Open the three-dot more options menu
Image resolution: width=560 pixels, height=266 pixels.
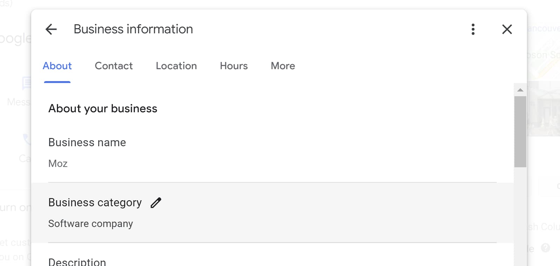pyautogui.click(x=473, y=29)
